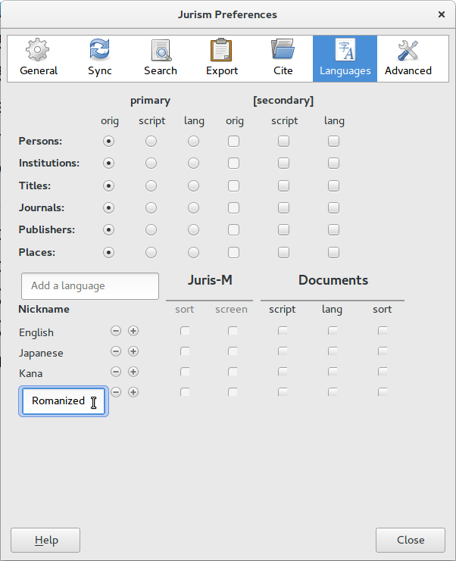Edit the Romanized nickname field

pyautogui.click(x=64, y=401)
